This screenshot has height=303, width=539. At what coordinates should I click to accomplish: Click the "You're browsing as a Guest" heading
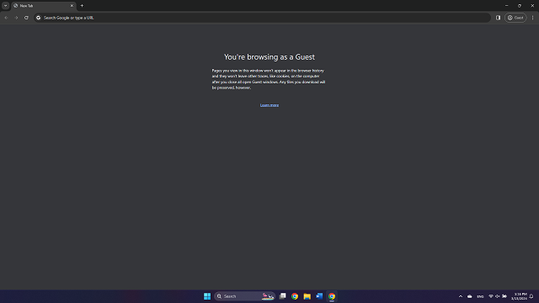[269, 57]
